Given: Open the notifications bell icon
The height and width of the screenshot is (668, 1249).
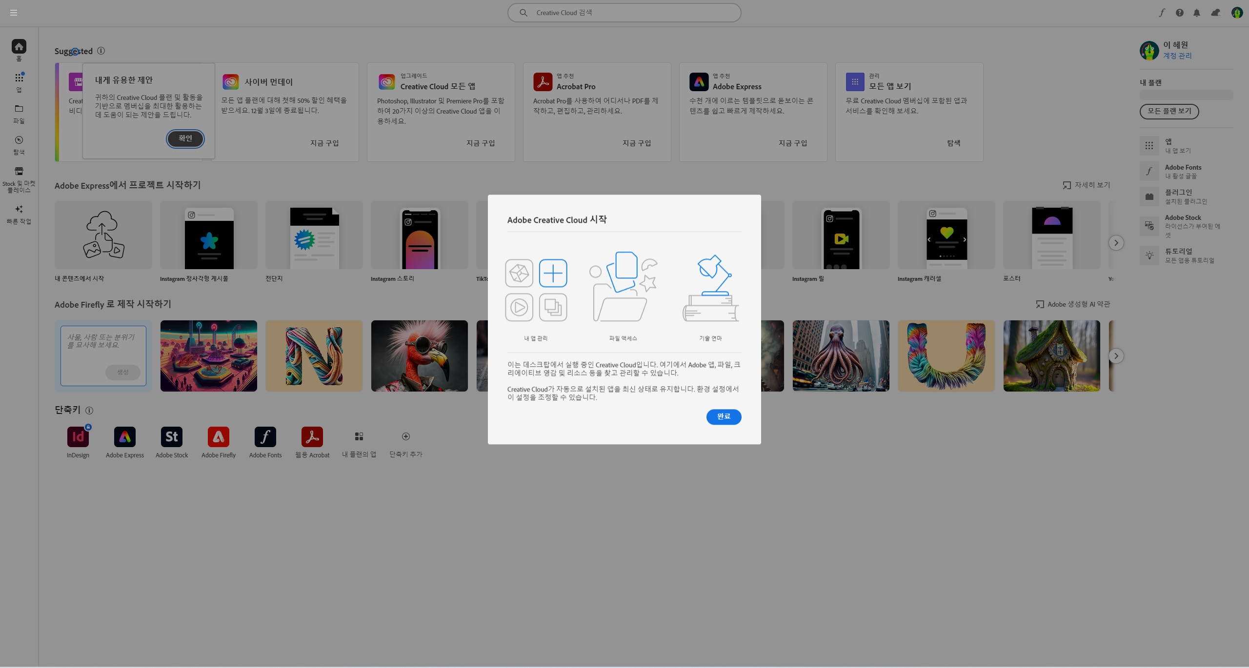Looking at the screenshot, I should tap(1197, 13).
